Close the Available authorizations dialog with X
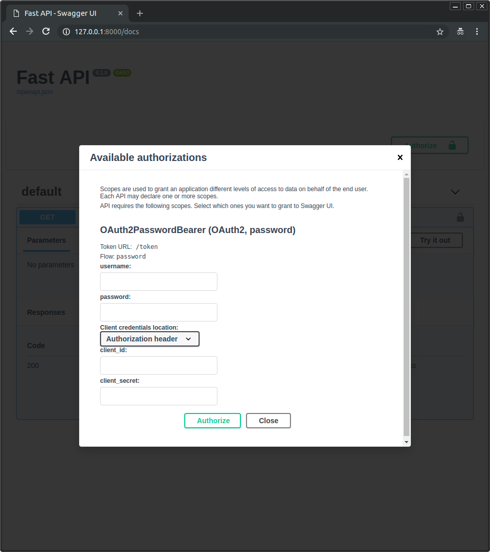Screen dimensions: 490x552 (x=400, y=157)
